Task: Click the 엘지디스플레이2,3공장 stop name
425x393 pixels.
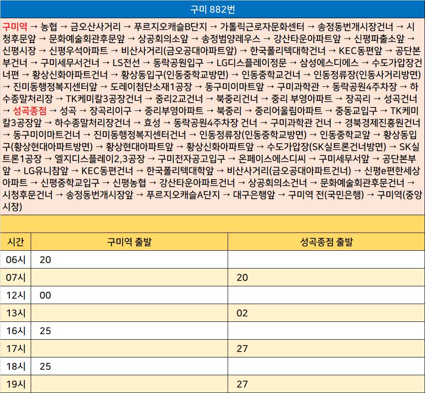Action: coord(100,159)
